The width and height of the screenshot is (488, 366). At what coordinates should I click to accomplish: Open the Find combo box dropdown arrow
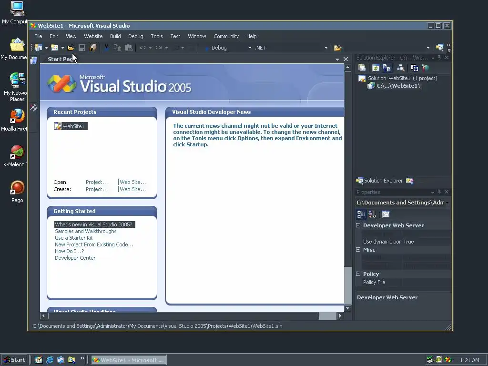(428, 48)
